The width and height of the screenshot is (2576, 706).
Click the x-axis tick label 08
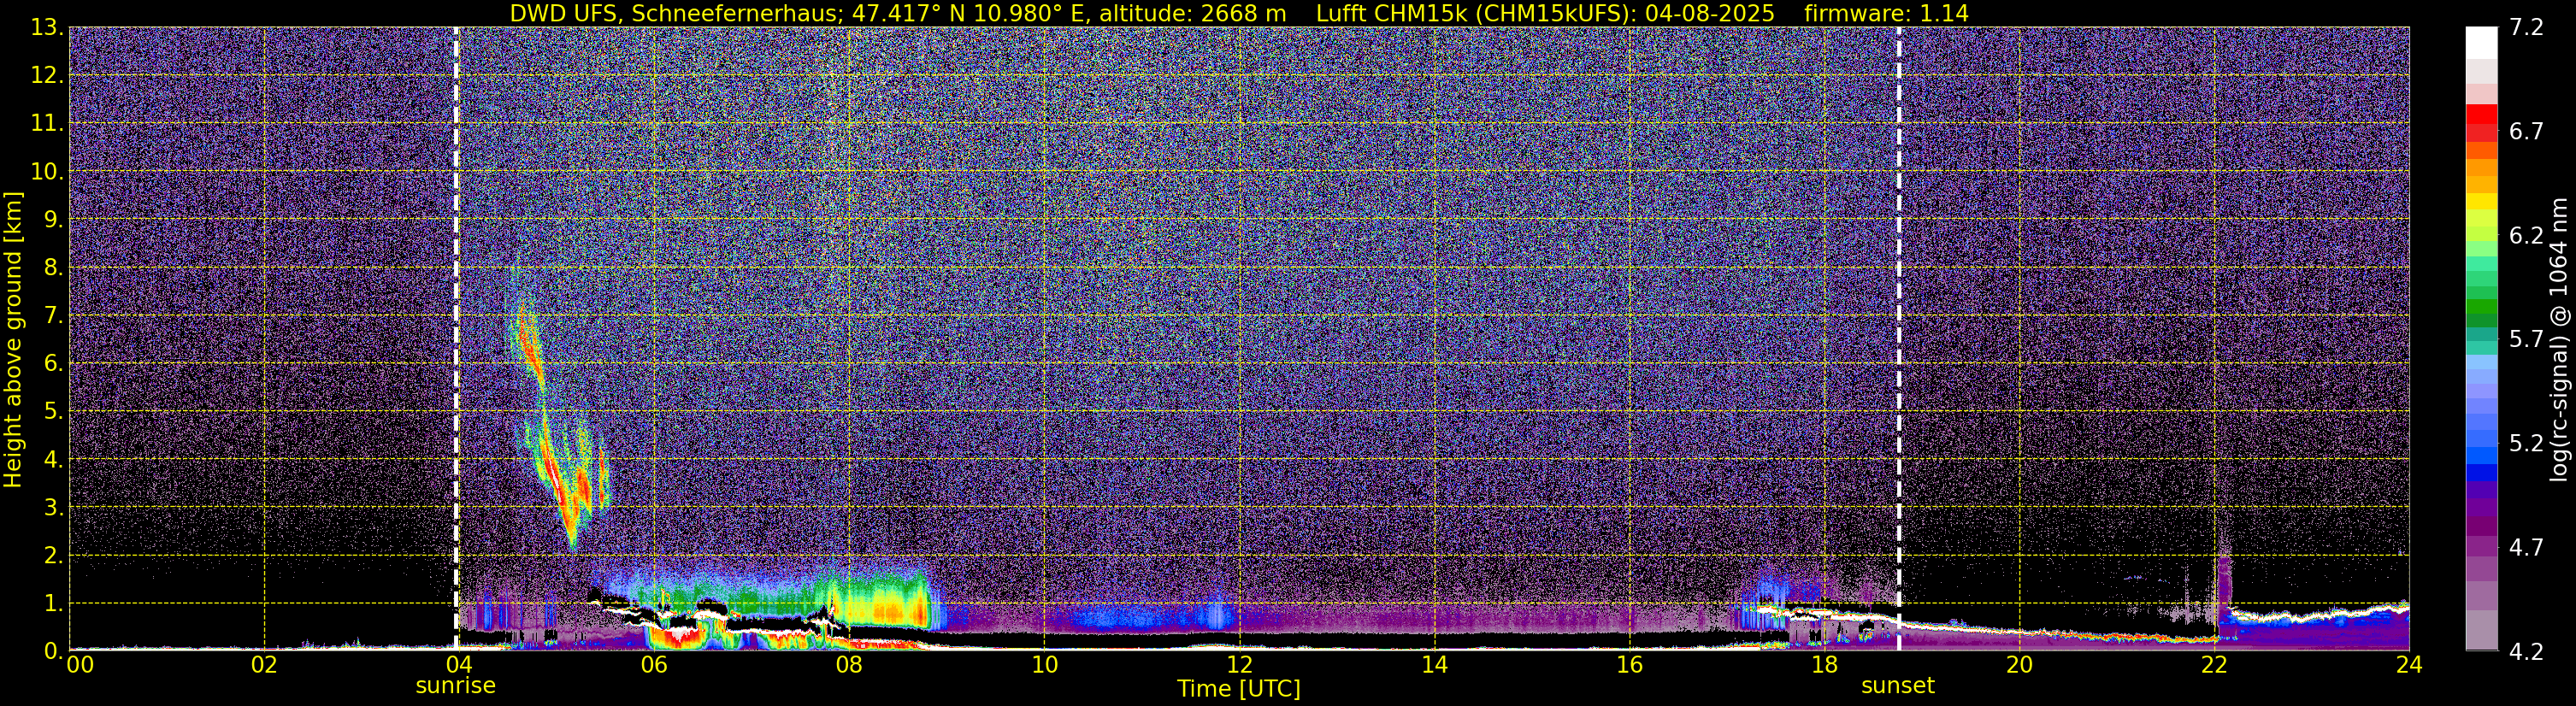point(849,665)
